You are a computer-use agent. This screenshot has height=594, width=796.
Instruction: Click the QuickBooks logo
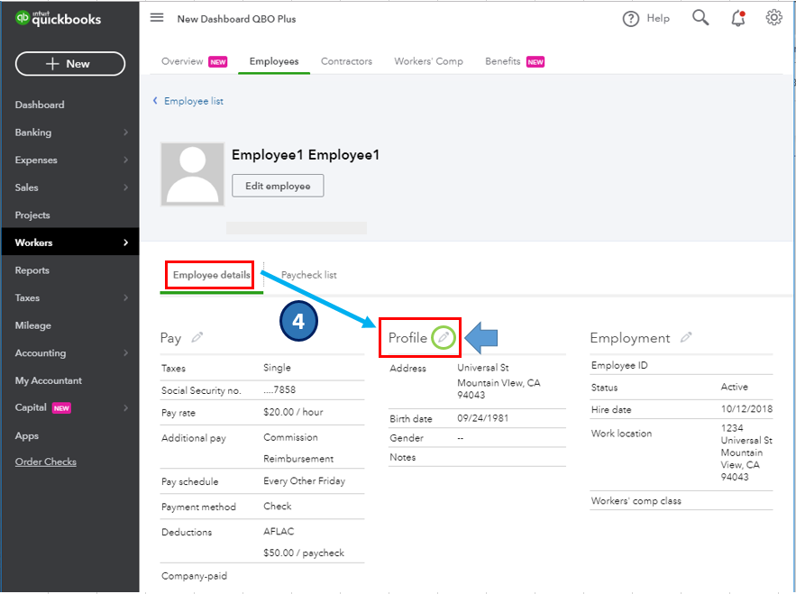point(59,18)
